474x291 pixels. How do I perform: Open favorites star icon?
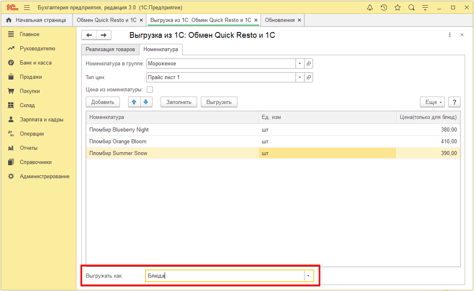click(x=398, y=8)
